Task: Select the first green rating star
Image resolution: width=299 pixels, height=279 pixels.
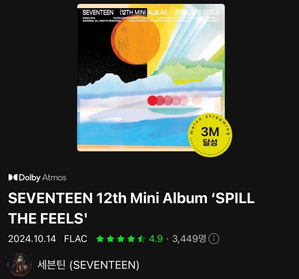Action: 100,239
